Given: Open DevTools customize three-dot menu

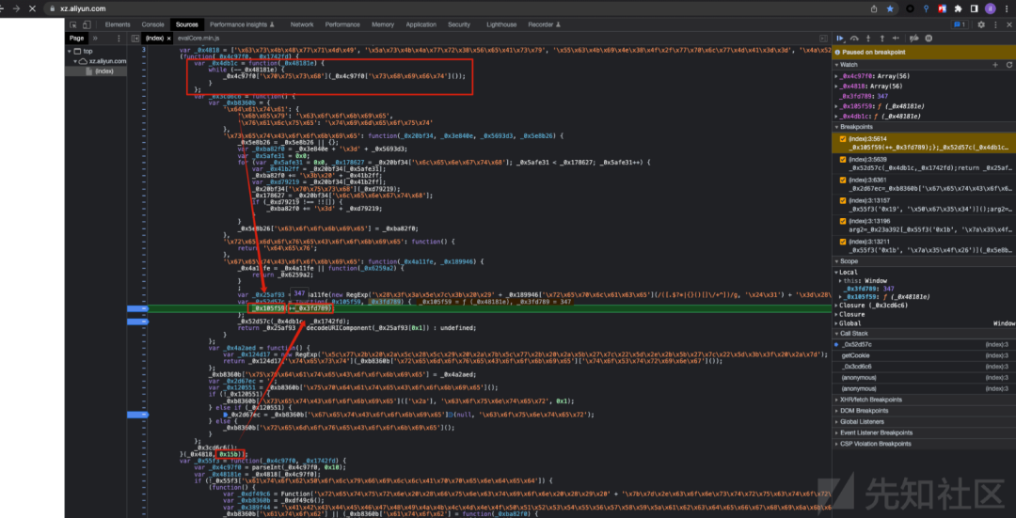Looking at the screenshot, I should [x=994, y=24].
